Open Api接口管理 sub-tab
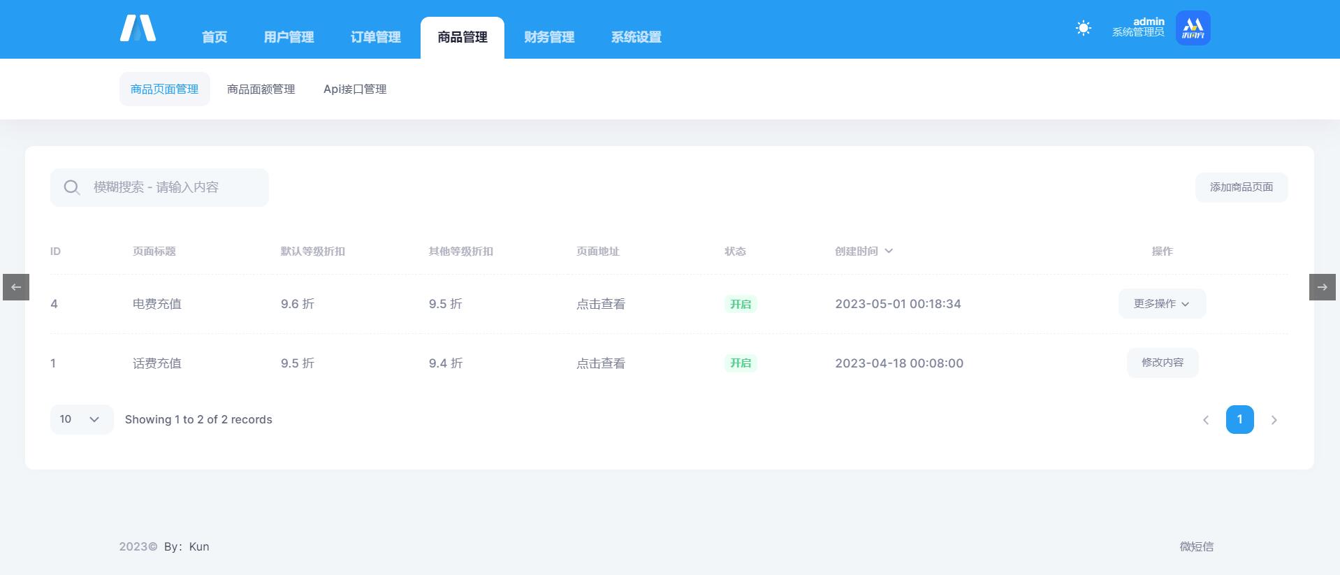 click(355, 89)
